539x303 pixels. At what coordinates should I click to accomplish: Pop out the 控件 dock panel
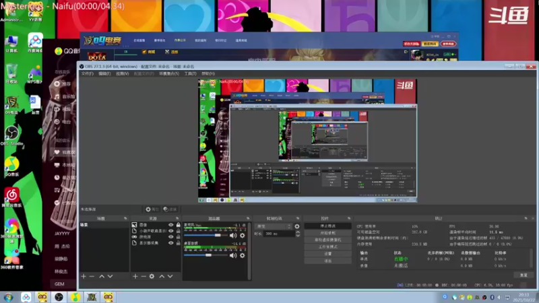349,218
